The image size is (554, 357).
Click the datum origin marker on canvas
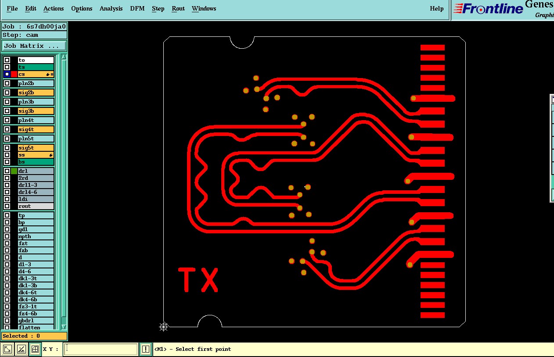[x=163, y=327]
